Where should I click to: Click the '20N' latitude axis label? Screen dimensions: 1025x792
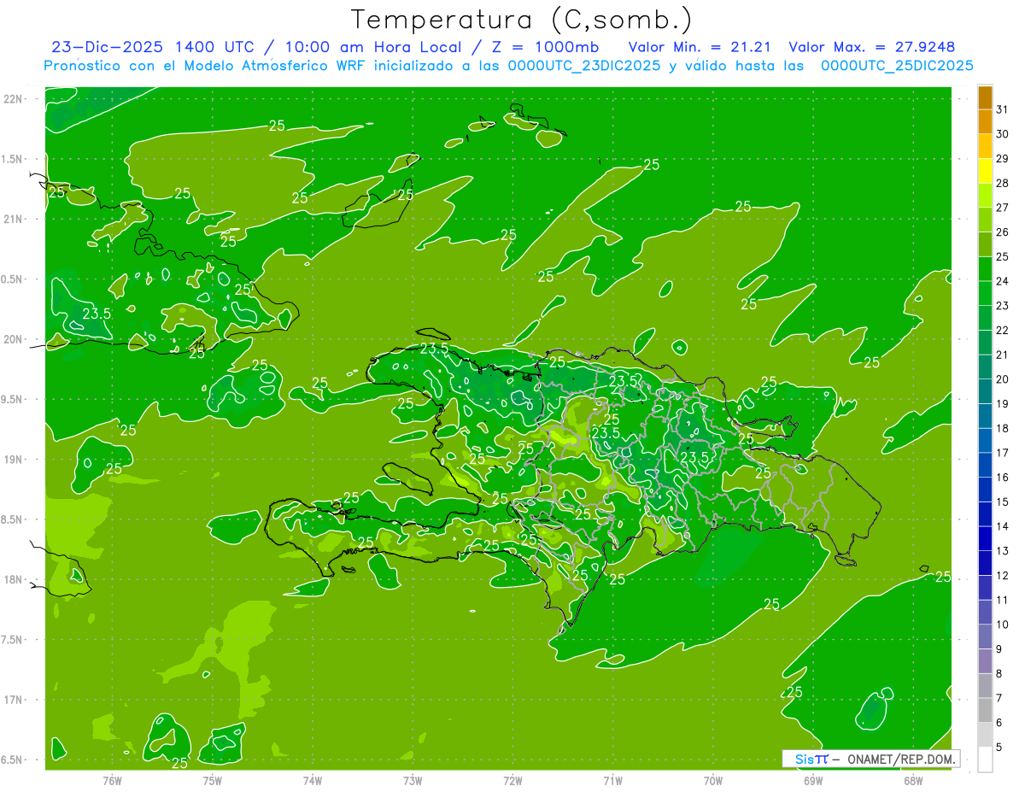coord(15,339)
